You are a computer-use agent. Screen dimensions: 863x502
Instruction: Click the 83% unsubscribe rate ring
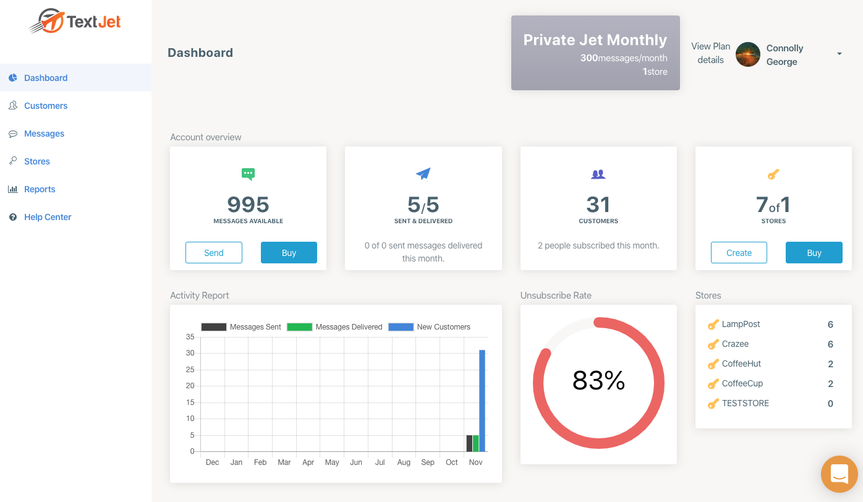click(x=598, y=383)
